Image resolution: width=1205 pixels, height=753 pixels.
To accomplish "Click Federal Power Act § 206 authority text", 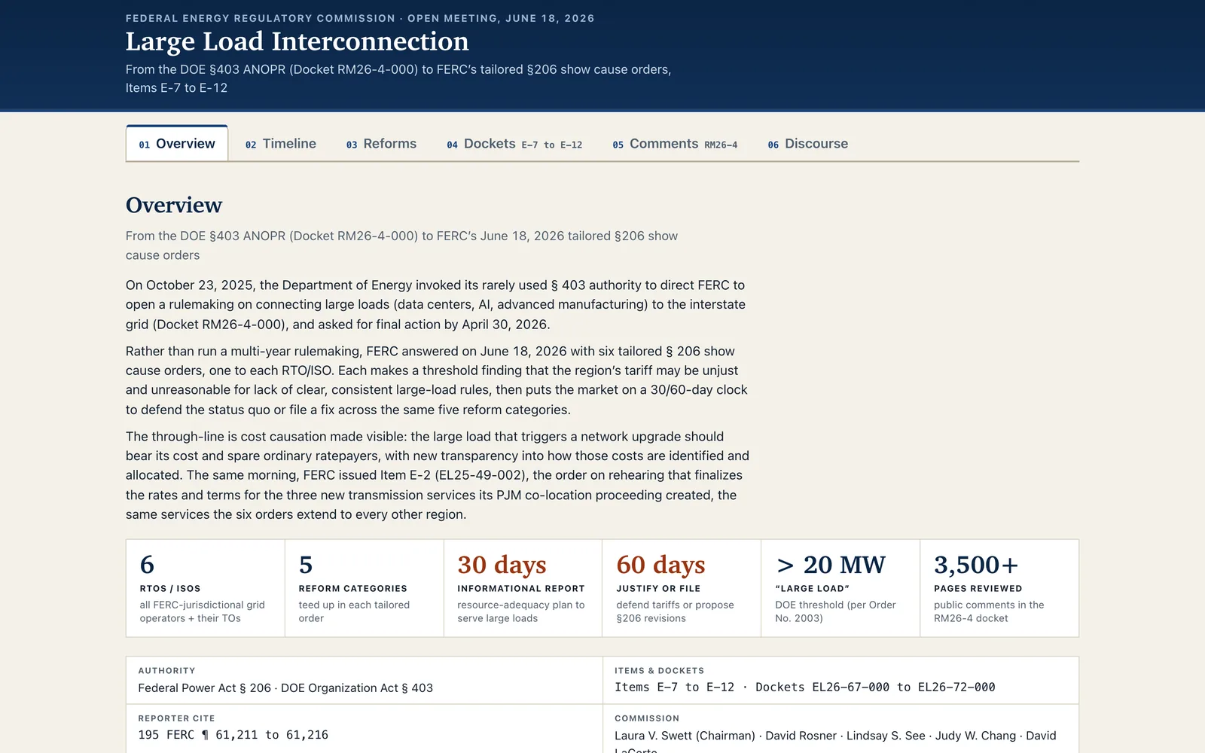I will coord(285,687).
